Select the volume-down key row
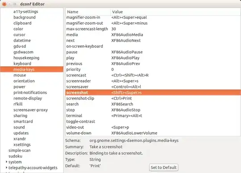 (x=153, y=133)
